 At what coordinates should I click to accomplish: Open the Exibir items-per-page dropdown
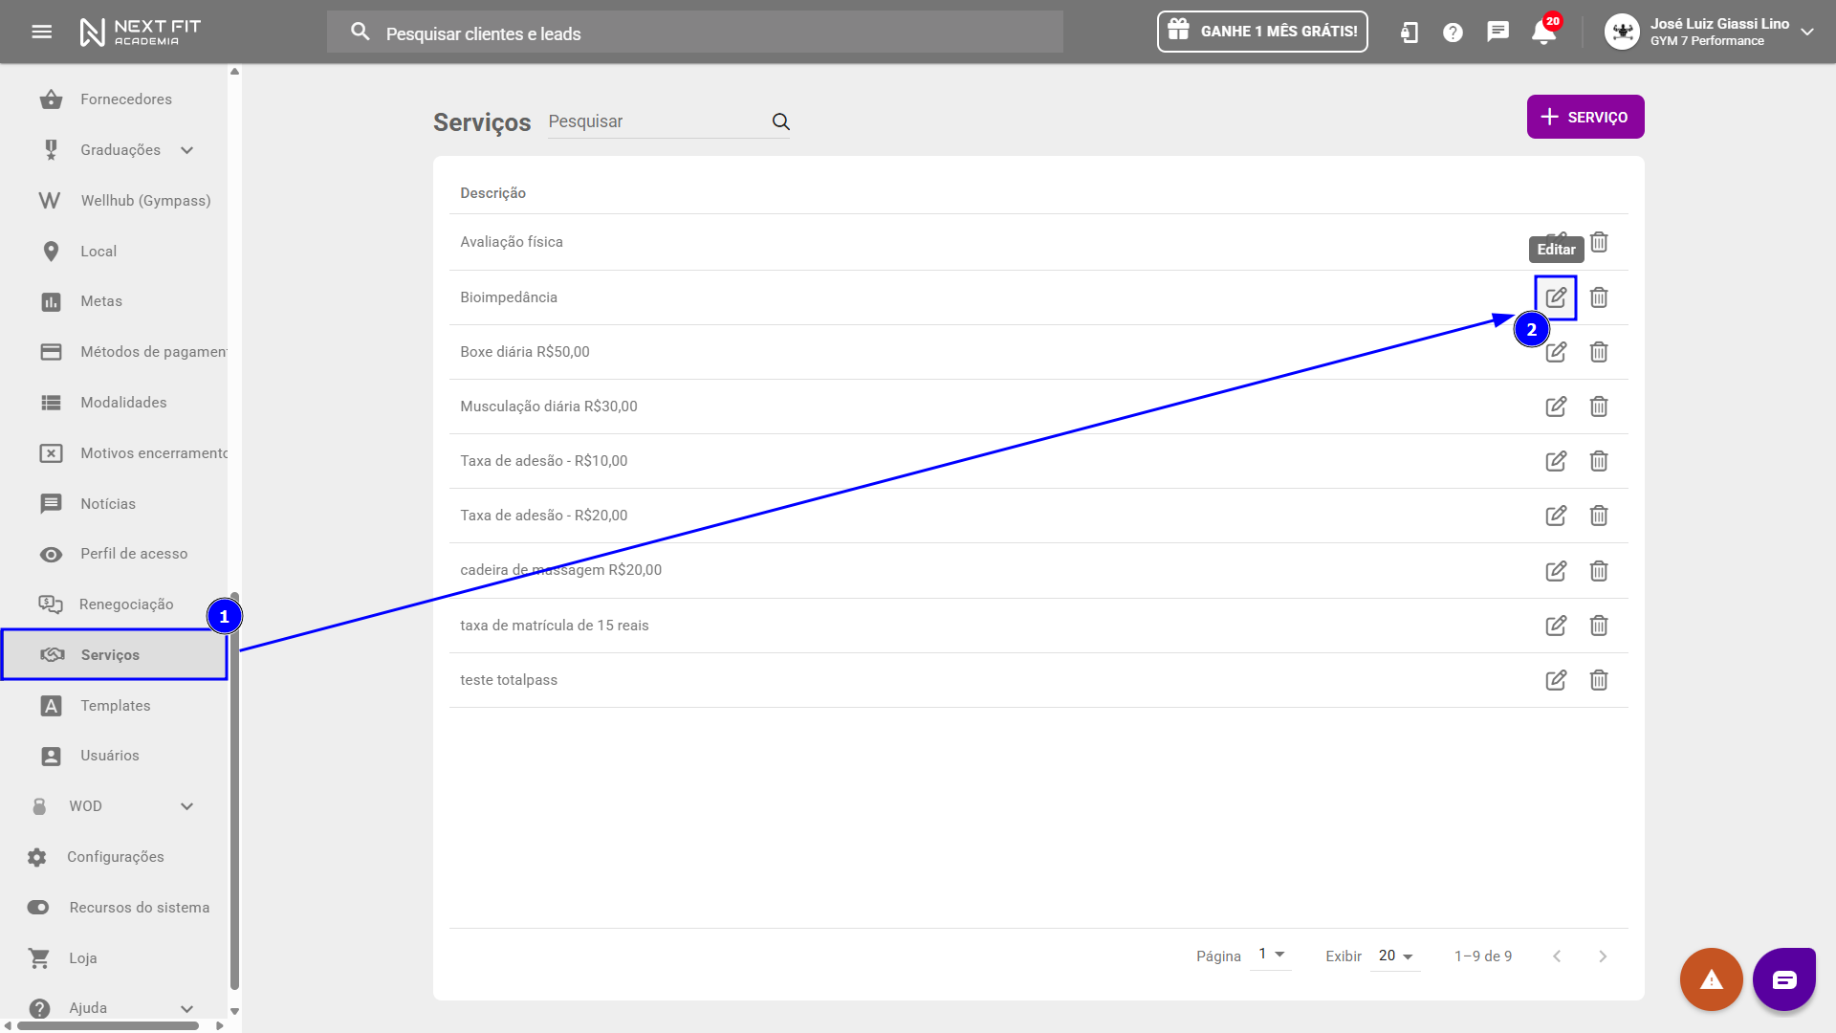click(x=1395, y=956)
